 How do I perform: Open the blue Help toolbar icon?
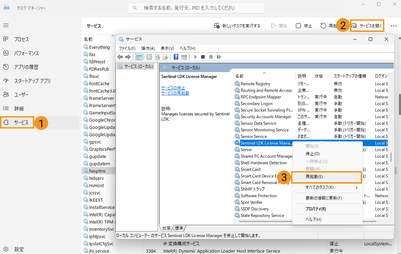(176, 57)
